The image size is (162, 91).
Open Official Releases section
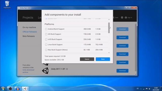[30, 32]
